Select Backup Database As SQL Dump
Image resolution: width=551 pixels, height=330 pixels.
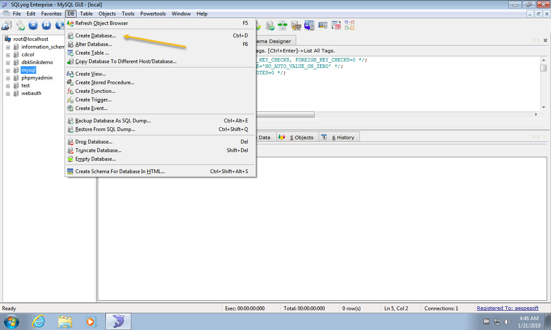point(161,121)
